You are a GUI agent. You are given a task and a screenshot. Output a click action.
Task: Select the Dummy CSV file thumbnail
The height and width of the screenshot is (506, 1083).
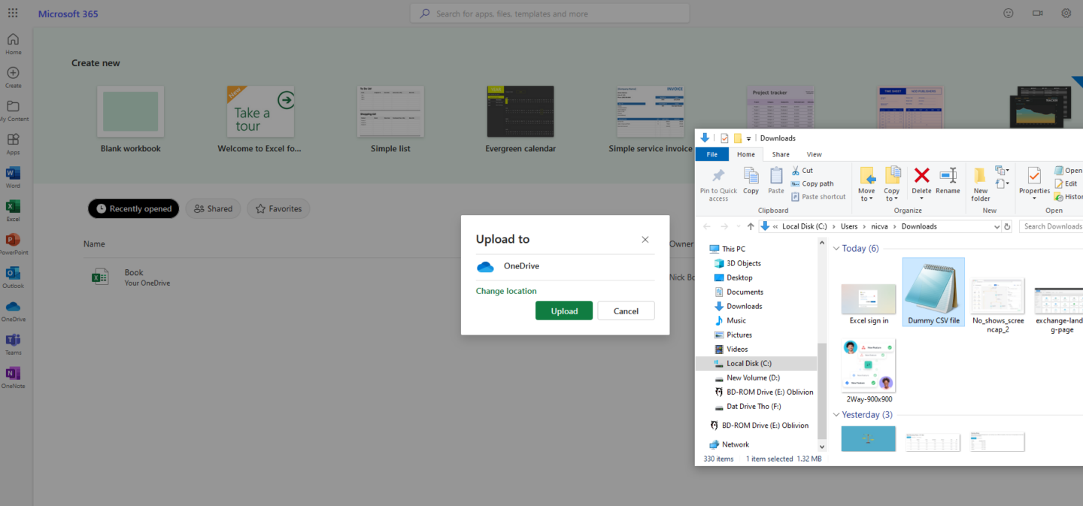pyautogui.click(x=933, y=288)
